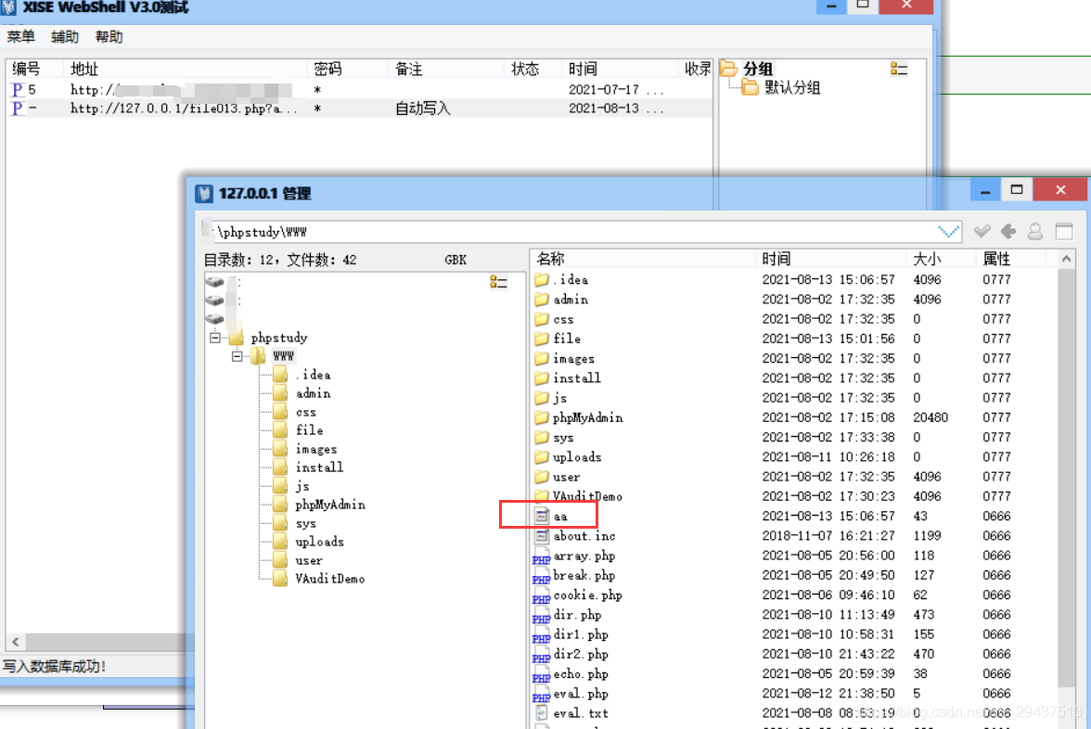Image resolution: width=1091 pixels, height=729 pixels.
Task: Click the window panel icon in path toolbar
Action: click(x=1064, y=232)
